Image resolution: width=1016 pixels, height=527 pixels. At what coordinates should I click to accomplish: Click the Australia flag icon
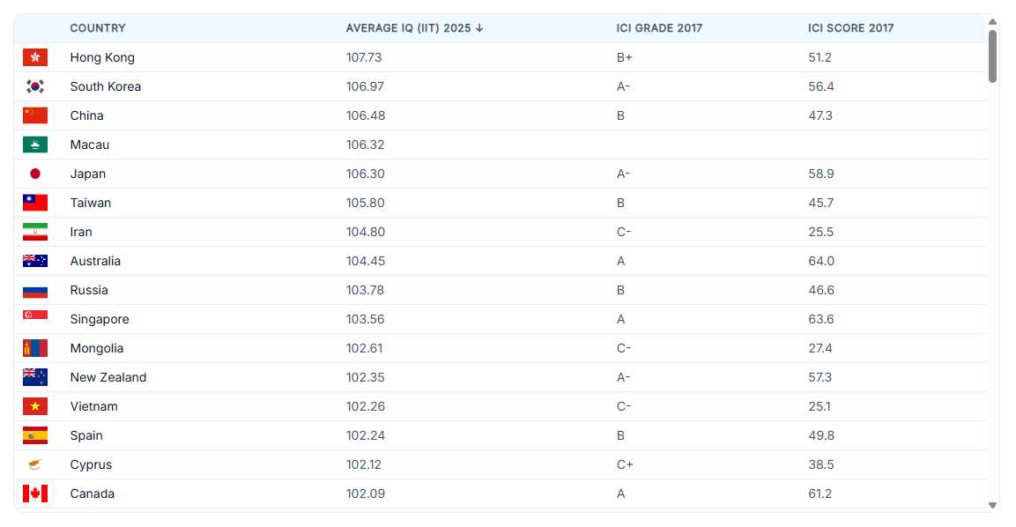(x=35, y=261)
